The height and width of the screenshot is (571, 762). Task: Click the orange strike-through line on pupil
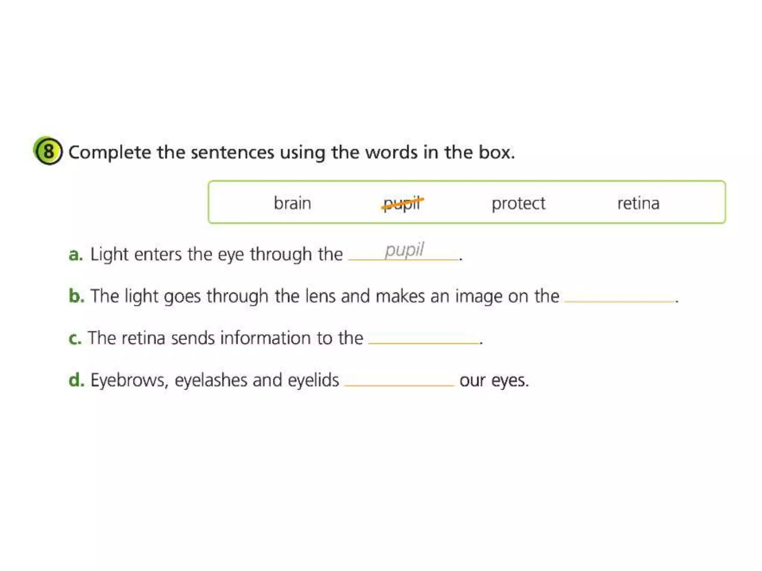(403, 204)
